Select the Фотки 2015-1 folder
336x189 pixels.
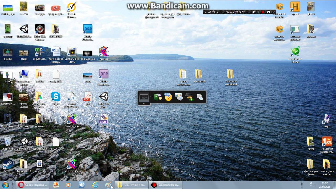[24, 166]
